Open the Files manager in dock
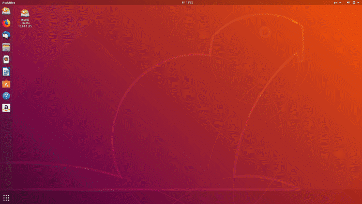Screen dimensions: 362x204 click(x=6, y=48)
